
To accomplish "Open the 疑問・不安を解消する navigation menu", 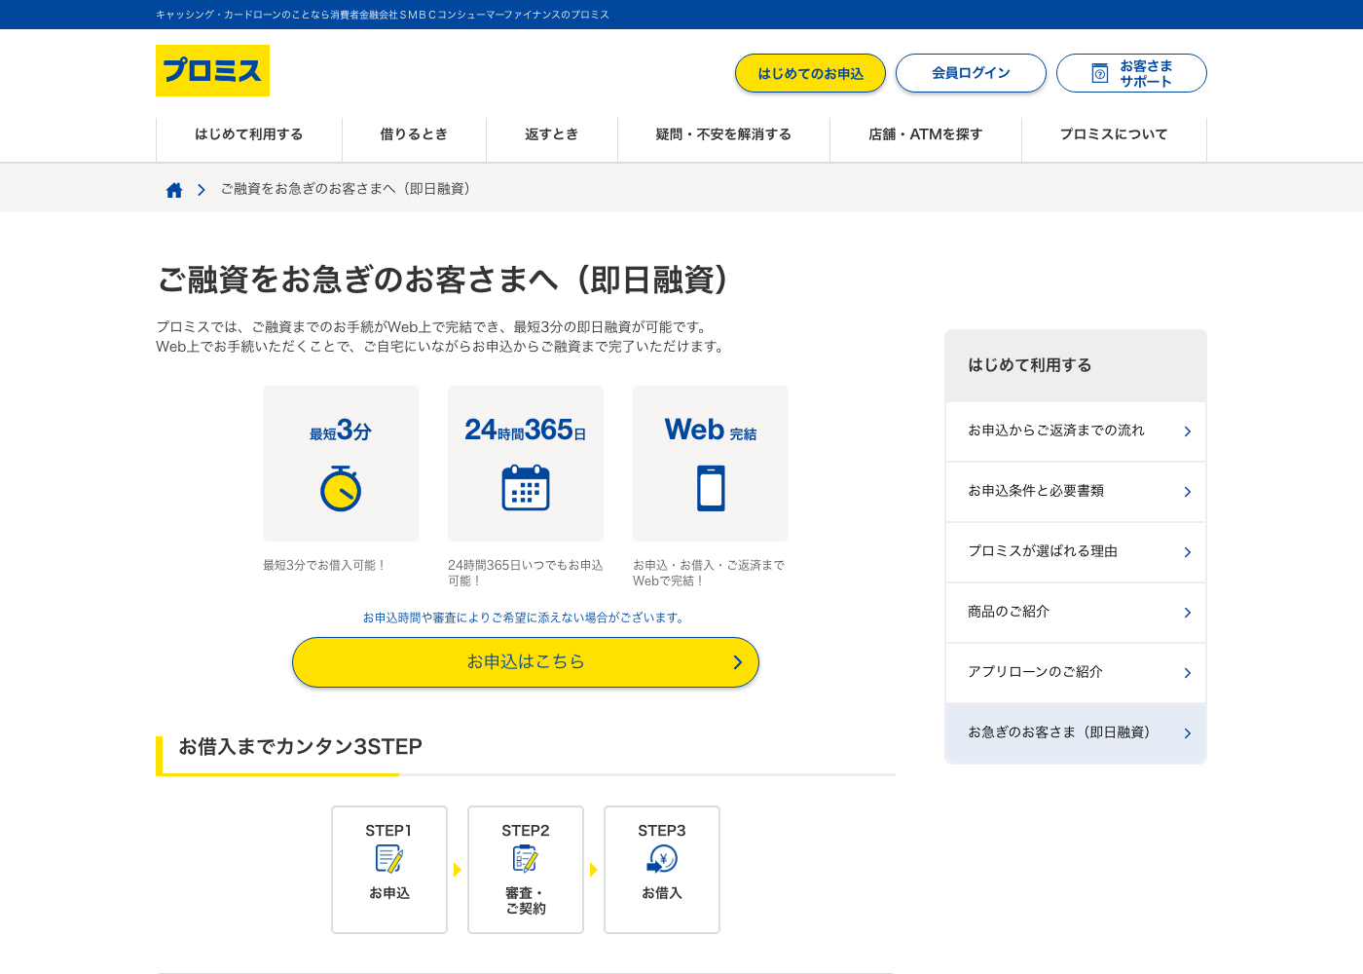I will (x=723, y=134).
